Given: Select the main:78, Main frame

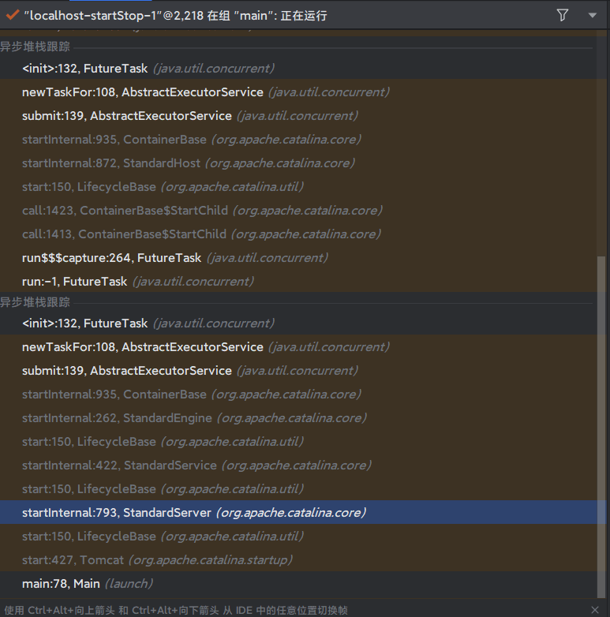Looking at the screenshot, I should pyautogui.click(x=87, y=584).
